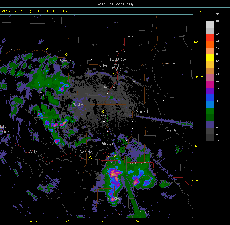The image size is (230, 225).
Task: Click the Strathmore label
Action: 138,162
